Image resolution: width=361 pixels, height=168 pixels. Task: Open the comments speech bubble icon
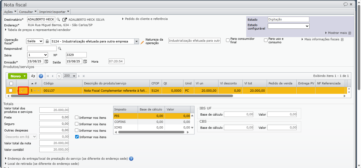[345, 4]
